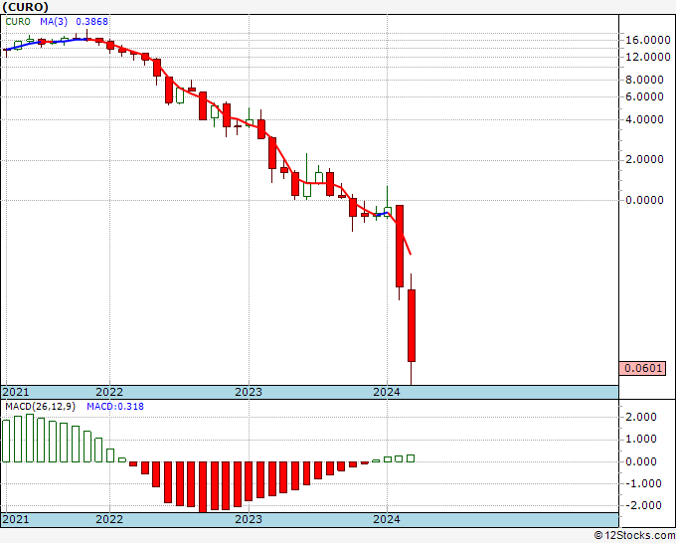Click the 1.000 MACD axis label

[x=640, y=439]
